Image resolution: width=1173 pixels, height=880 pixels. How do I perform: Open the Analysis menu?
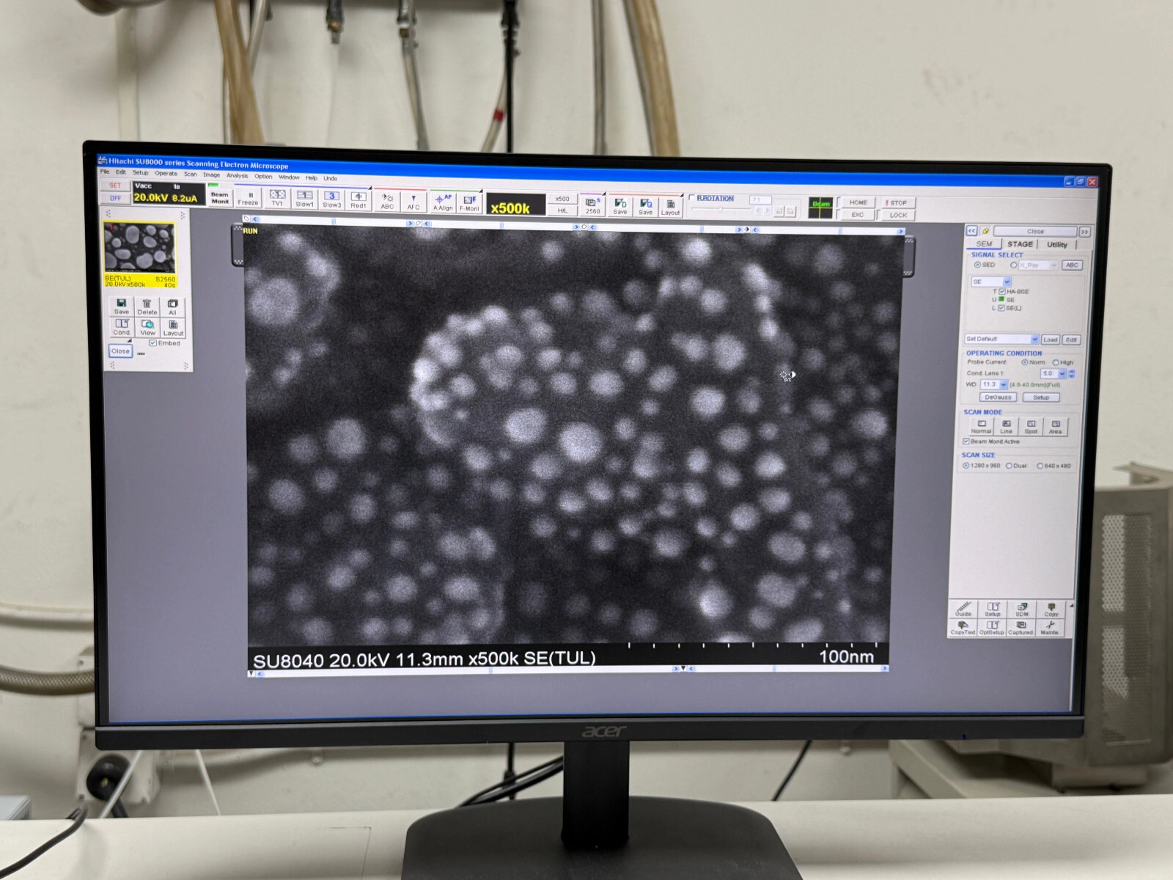237,176
